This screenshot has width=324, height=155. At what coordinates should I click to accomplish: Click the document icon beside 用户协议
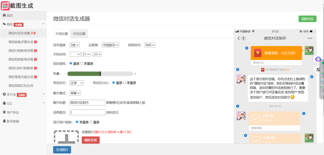click(x=4, y=112)
